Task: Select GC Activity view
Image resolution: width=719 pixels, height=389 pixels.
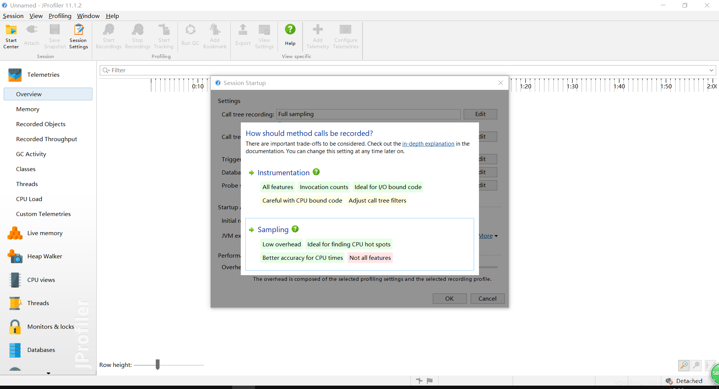Action: click(x=31, y=154)
